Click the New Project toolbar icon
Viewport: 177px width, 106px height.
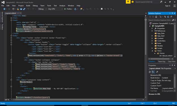pyautogui.click(x=13, y=9)
